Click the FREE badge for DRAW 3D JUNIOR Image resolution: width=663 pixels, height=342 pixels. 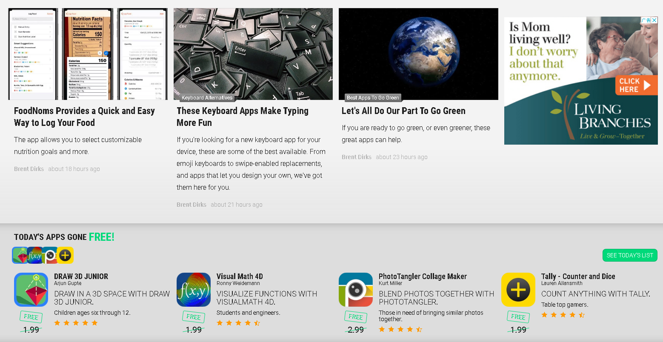tap(31, 316)
